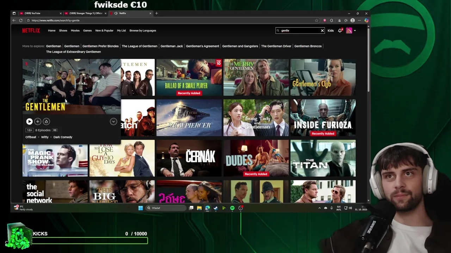The image size is (451, 253).
Task: Explore Gentlemen and Gangsters suggestion
Action: click(240, 46)
